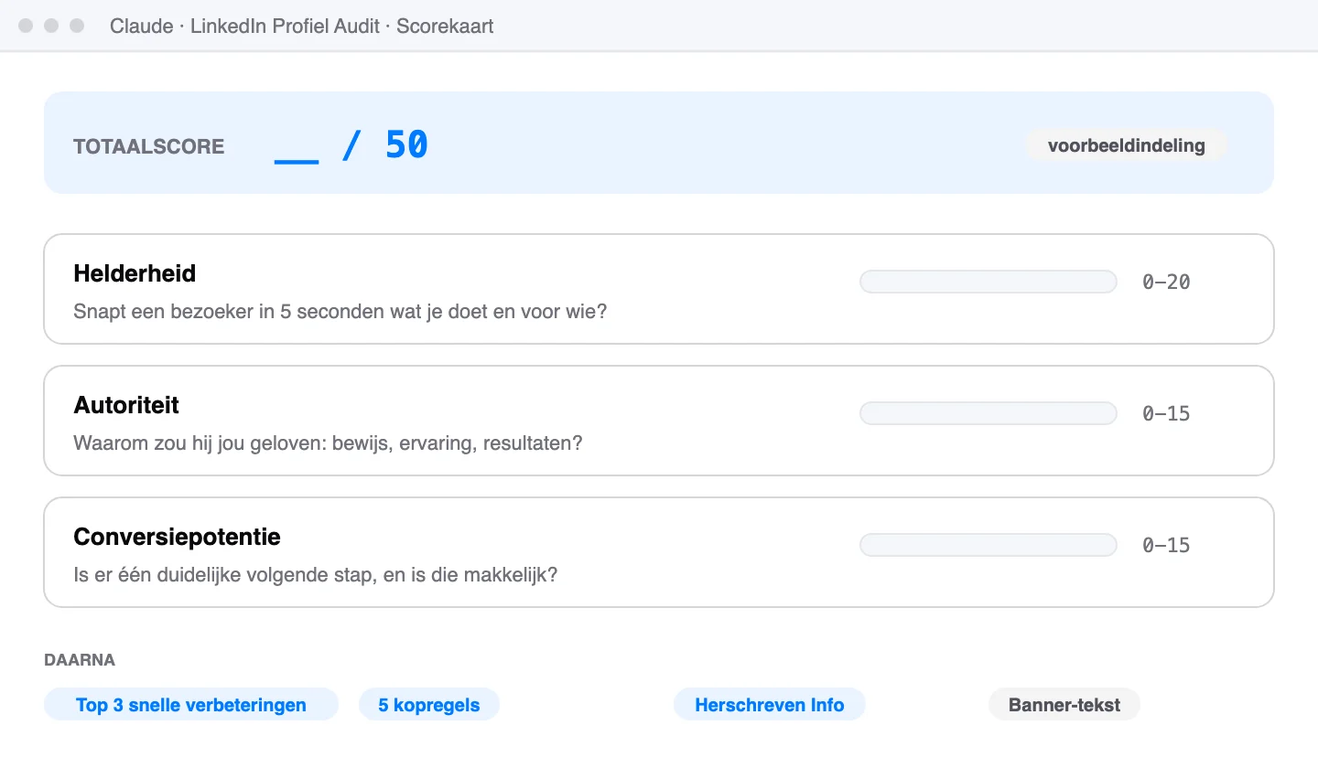Click the 0–20 range next to Helderheid
1318x768 pixels.
[x=1166, y=283]
